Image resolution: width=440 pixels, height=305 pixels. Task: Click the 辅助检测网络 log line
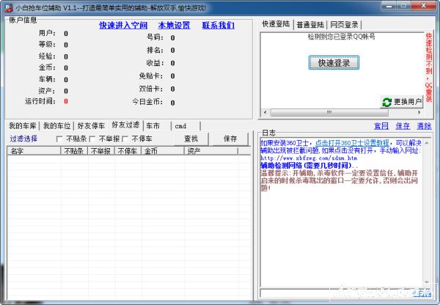(309, 166)
